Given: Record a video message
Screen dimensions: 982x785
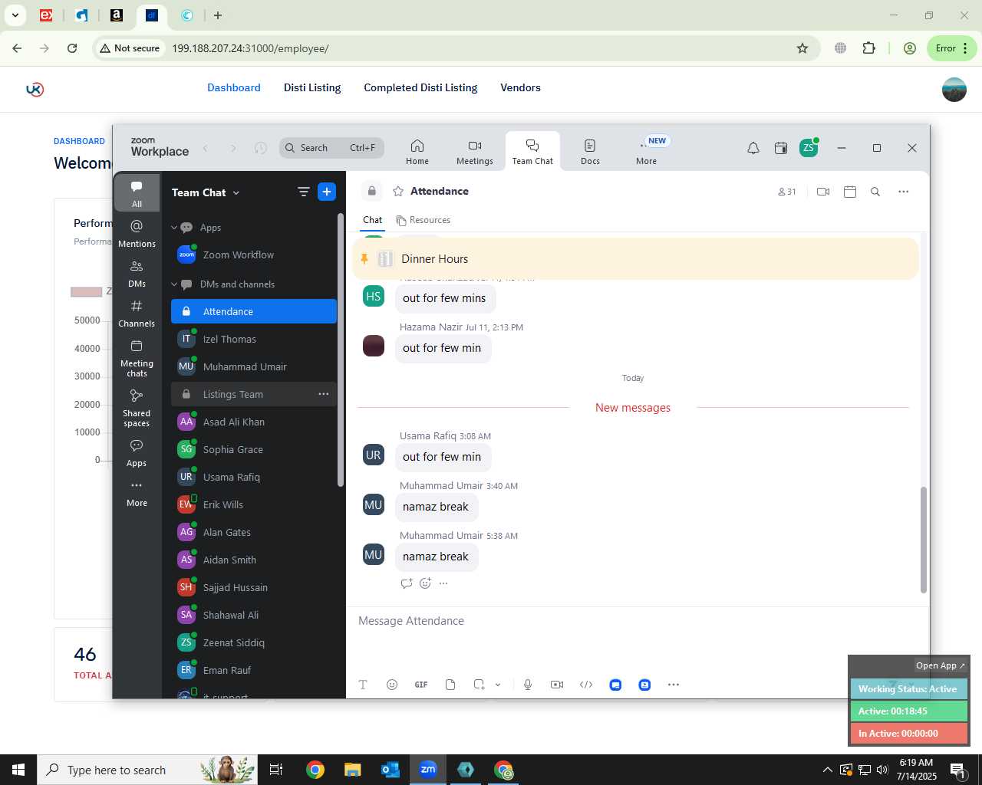Looking at the screenshot, I should 557,685.
